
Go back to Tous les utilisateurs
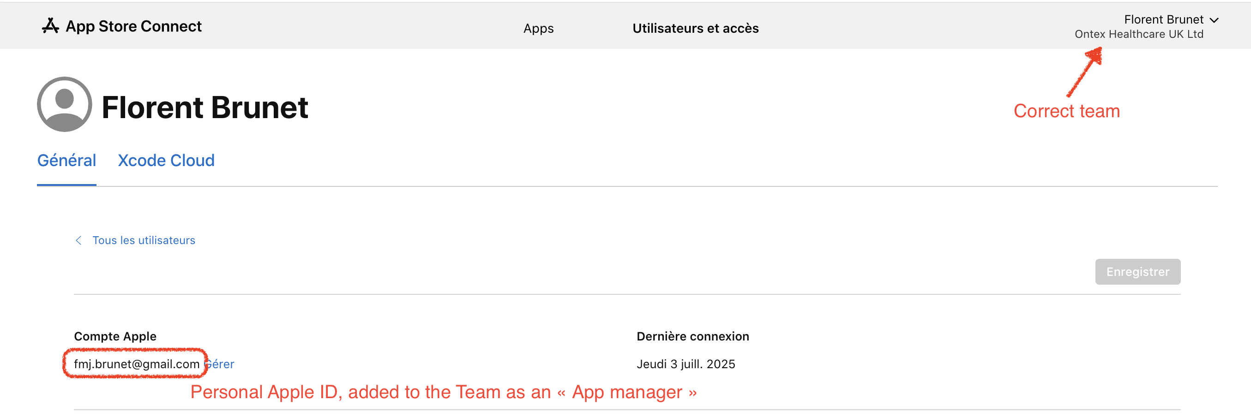coord(144,240)
